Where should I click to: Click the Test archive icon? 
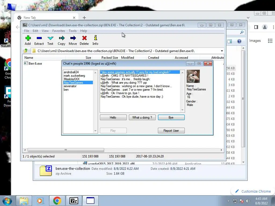pyautogui.click(x=50, y=38)
